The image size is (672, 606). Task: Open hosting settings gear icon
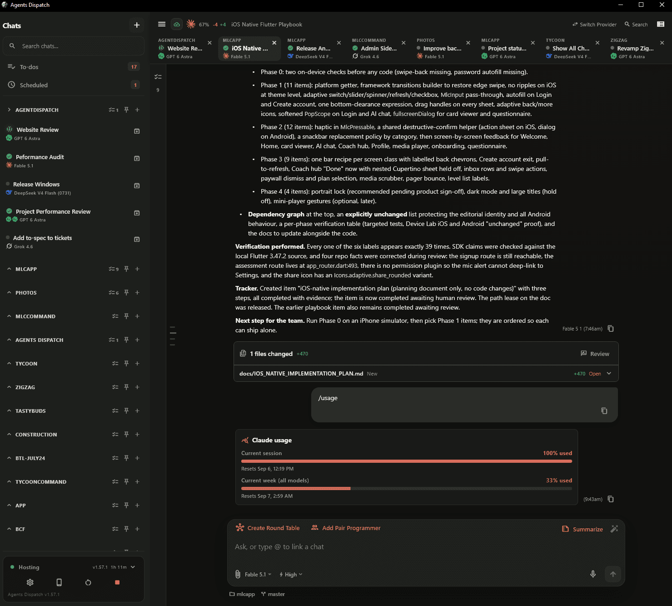click(x=30, y=582)
